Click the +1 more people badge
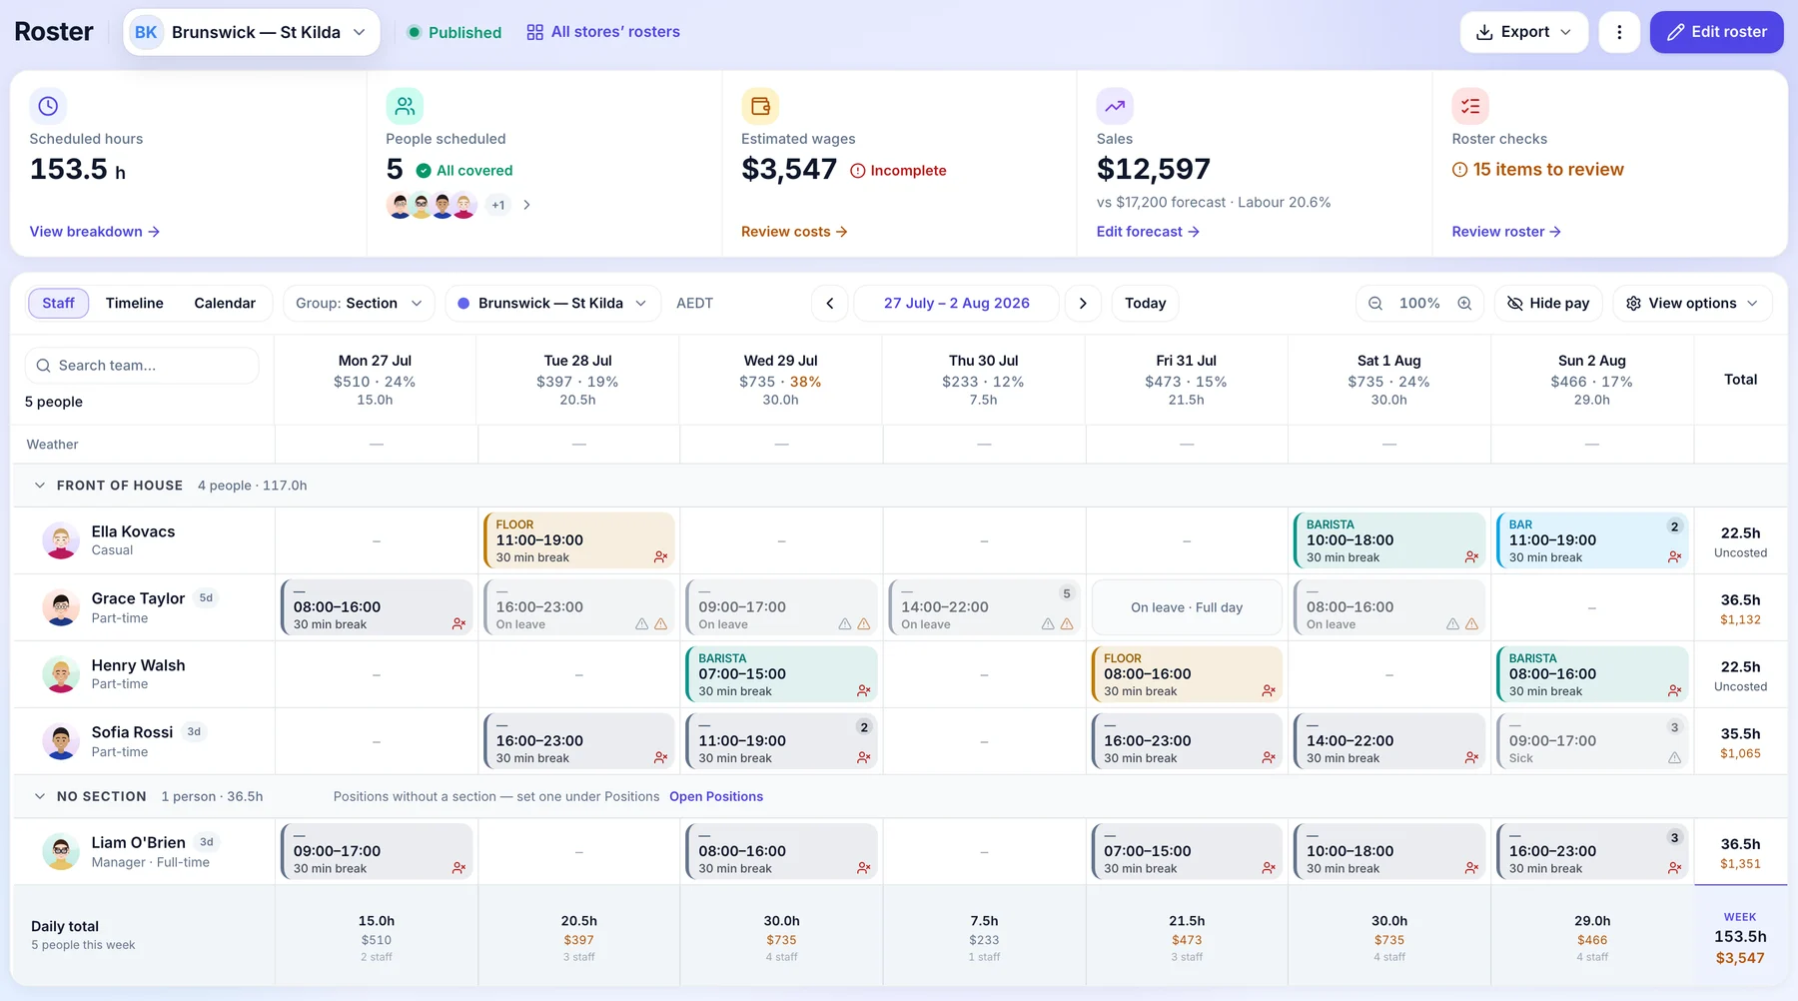Screen dimensions: 1798x1001 pos(498,205)
